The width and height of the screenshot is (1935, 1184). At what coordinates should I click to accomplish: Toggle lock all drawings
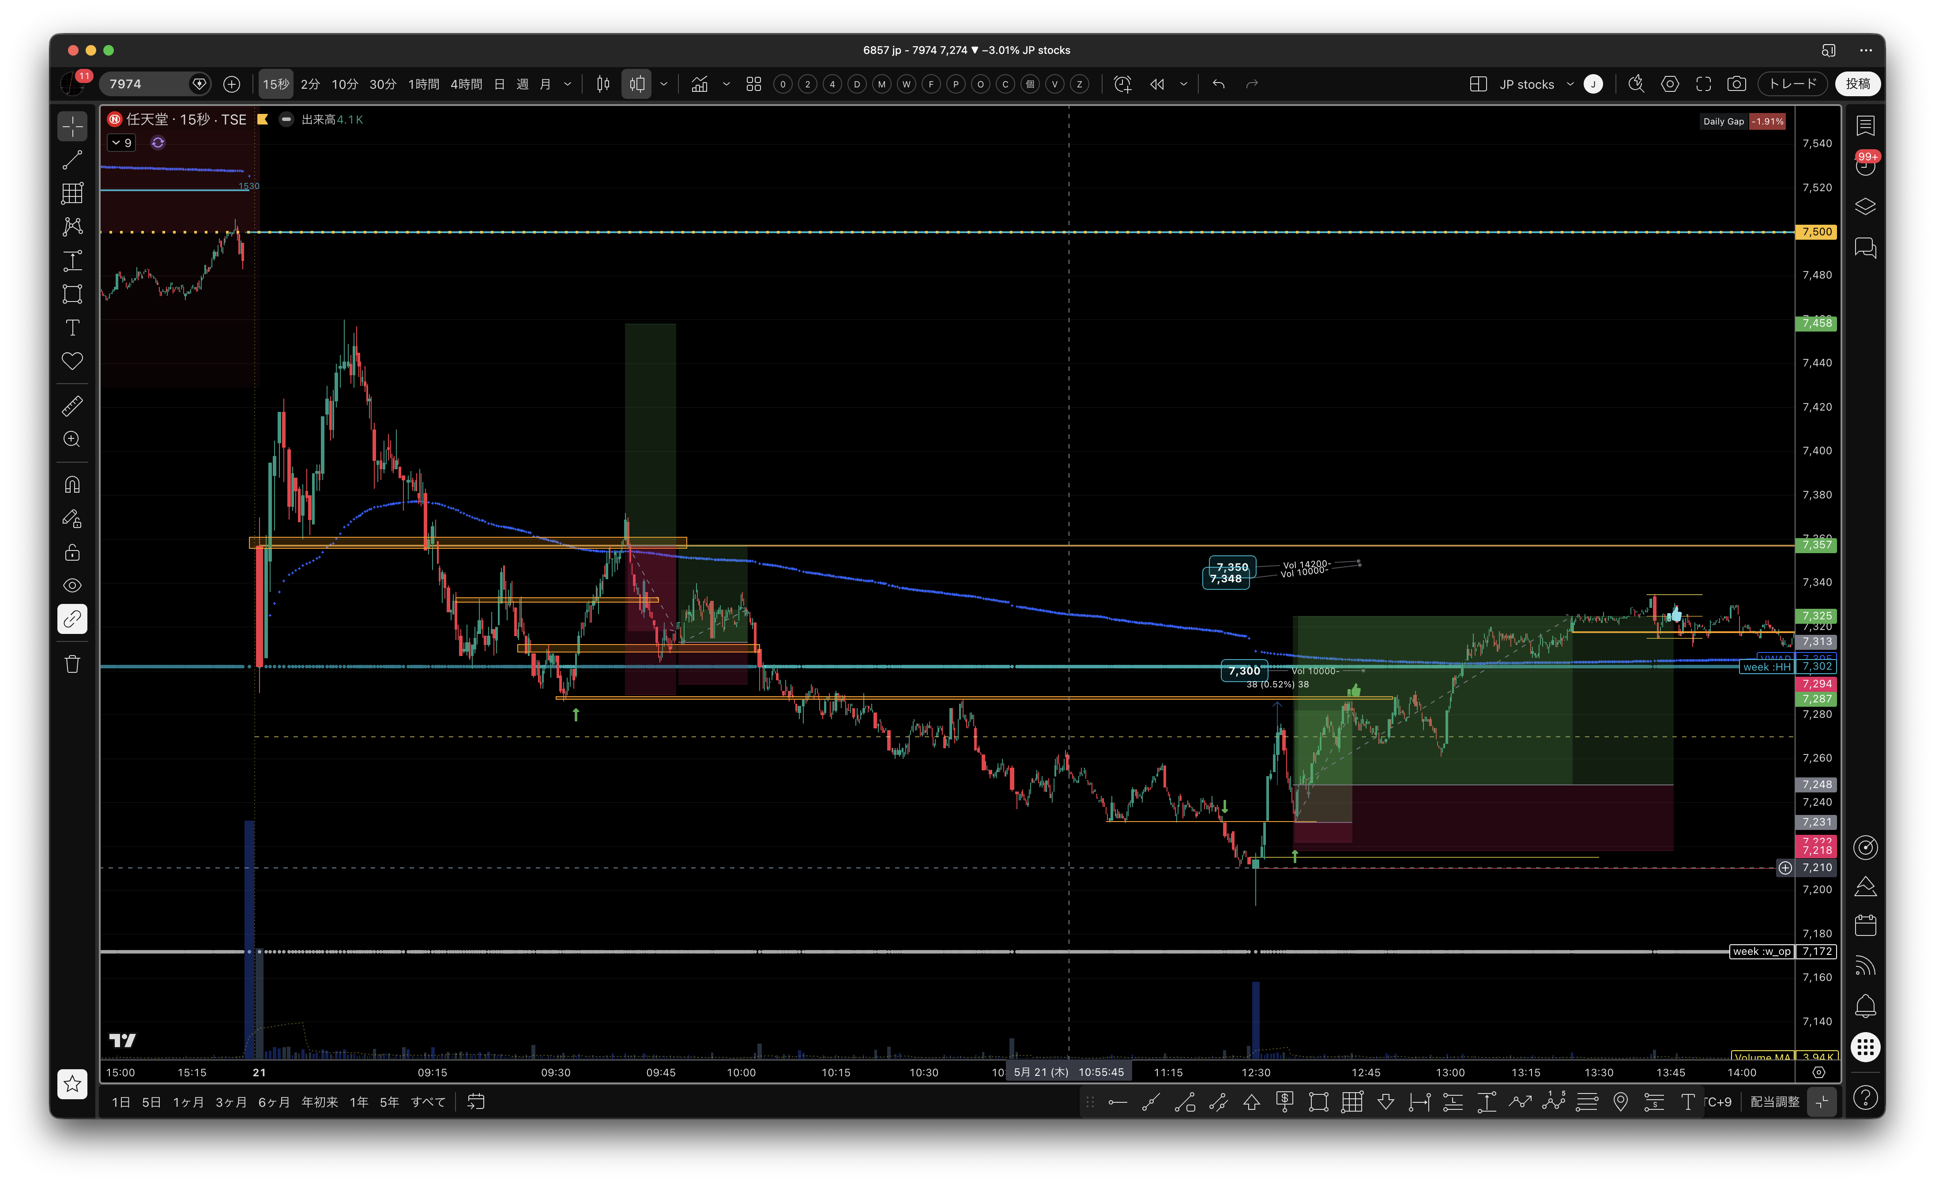pyautogui.click(x=72, y=552)
